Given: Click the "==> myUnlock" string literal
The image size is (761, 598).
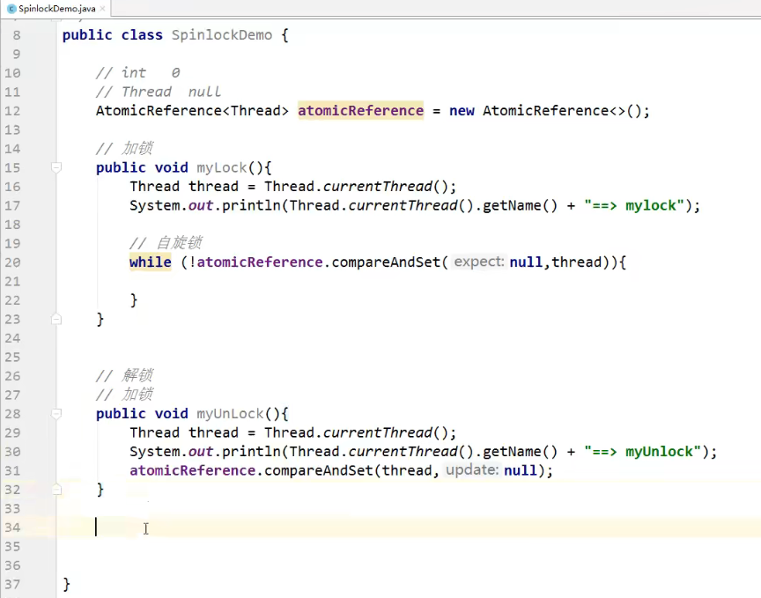Looking at the screenshot, I should click(x=643, y=452).
